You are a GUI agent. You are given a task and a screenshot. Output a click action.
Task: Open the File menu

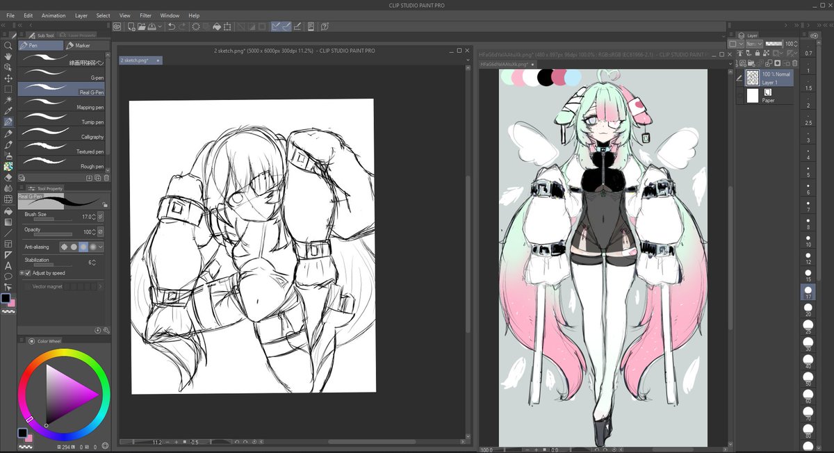(x=10, y=15)
